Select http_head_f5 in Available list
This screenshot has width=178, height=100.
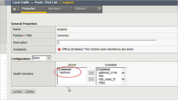[x=107, y=79]
